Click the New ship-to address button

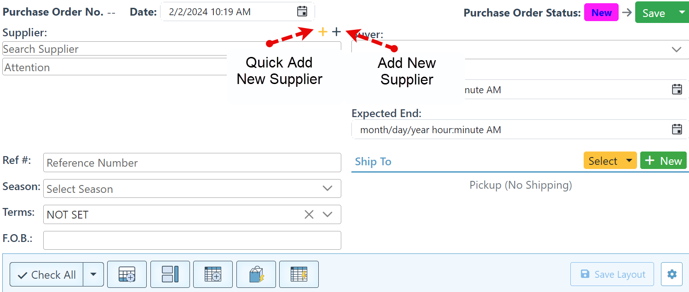click(x=663, y=161)
